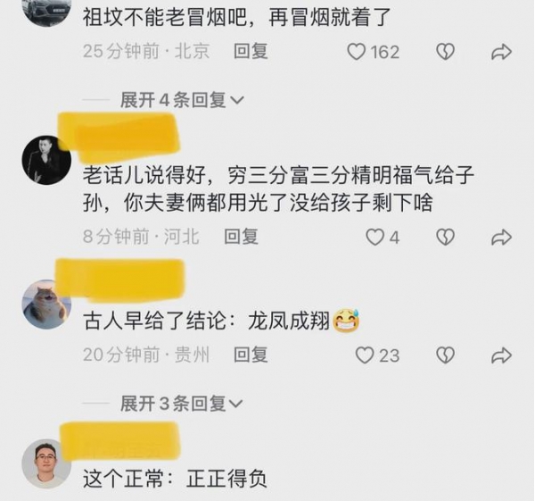This screenshot has width=535, height=501.
Task: Open the profile with glasses man avatar
Action: pos(46,463)
